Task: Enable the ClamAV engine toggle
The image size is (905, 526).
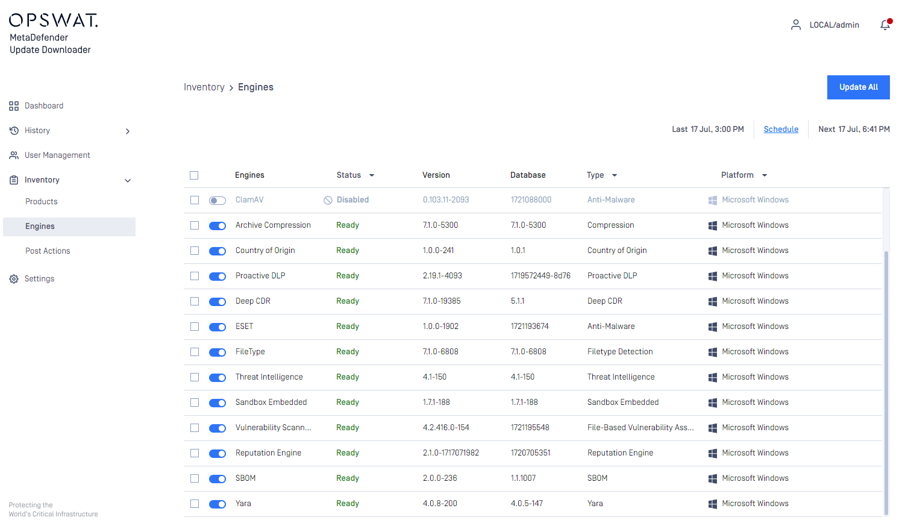Action: pyautogui.click(x=218, y=201)
